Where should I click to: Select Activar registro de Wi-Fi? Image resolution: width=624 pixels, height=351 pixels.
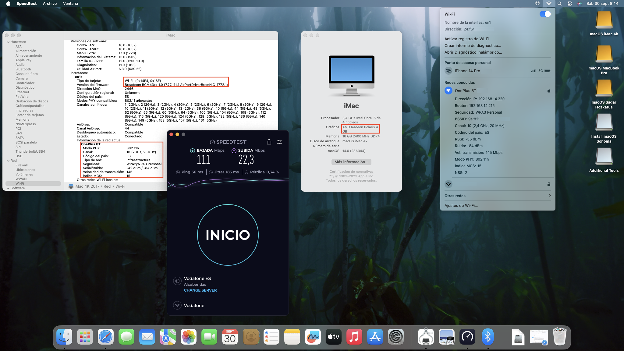467,39
